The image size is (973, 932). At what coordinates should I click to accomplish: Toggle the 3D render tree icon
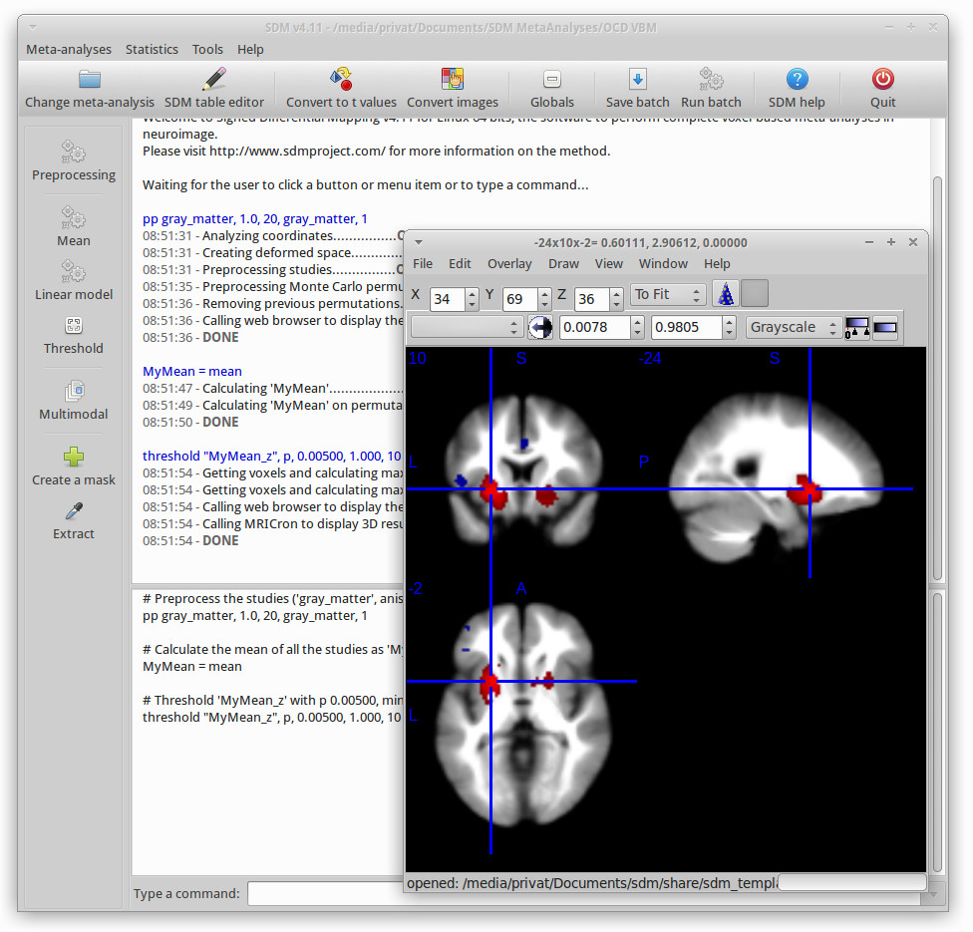725,293
